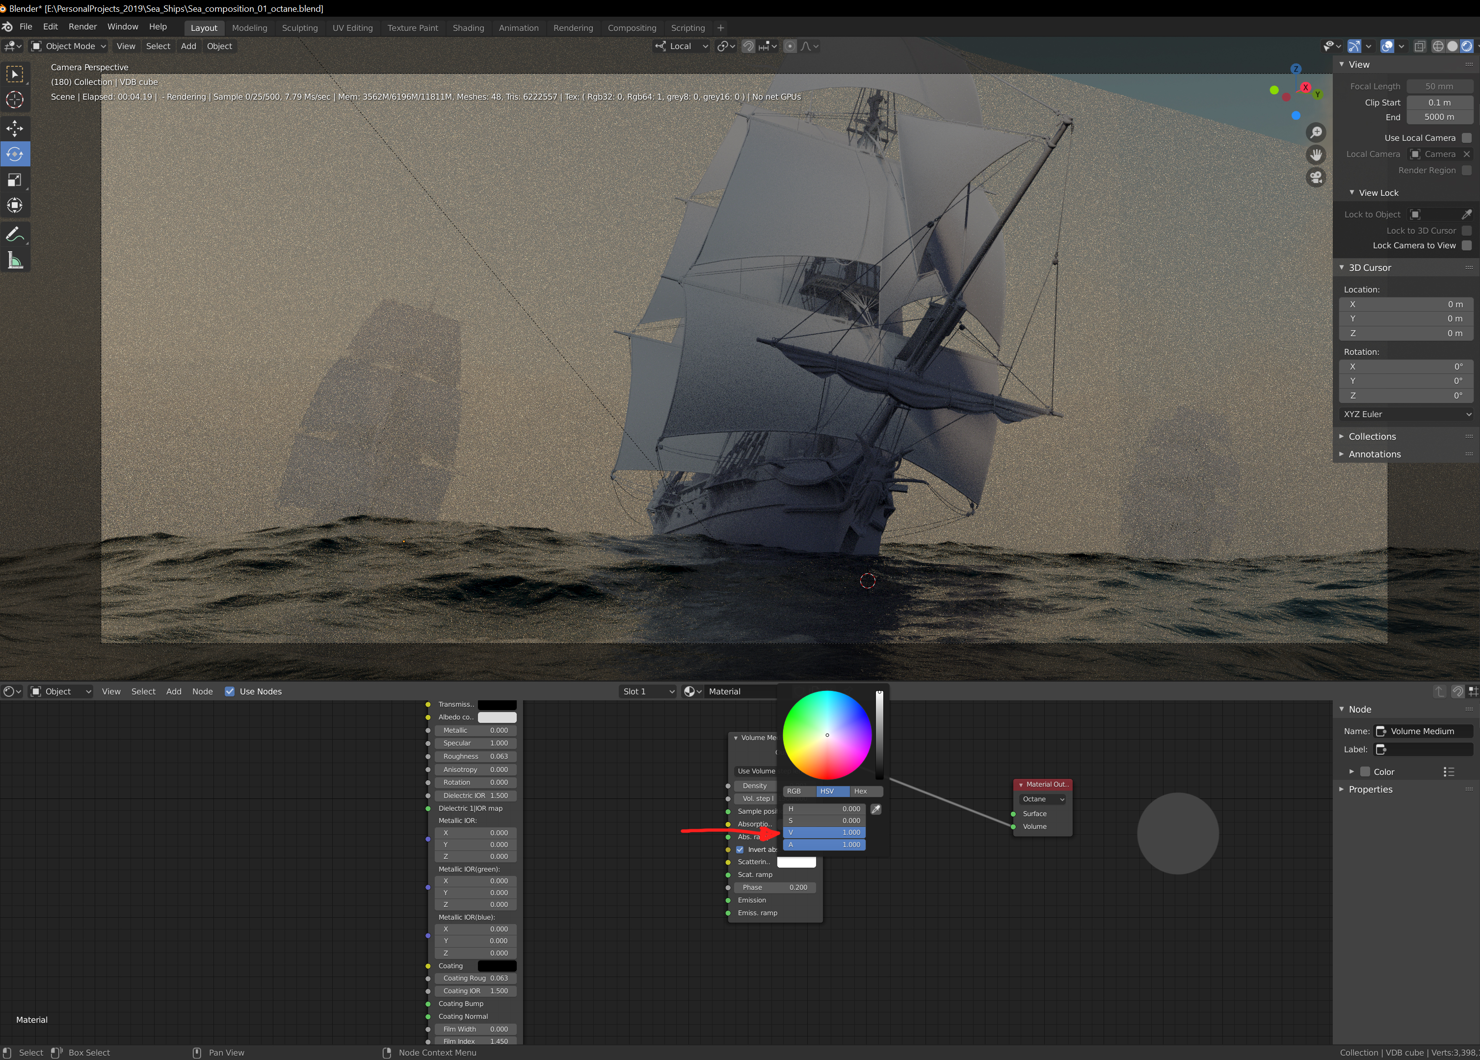
Task: Select the Measure tool
Action: click(14, 261)
